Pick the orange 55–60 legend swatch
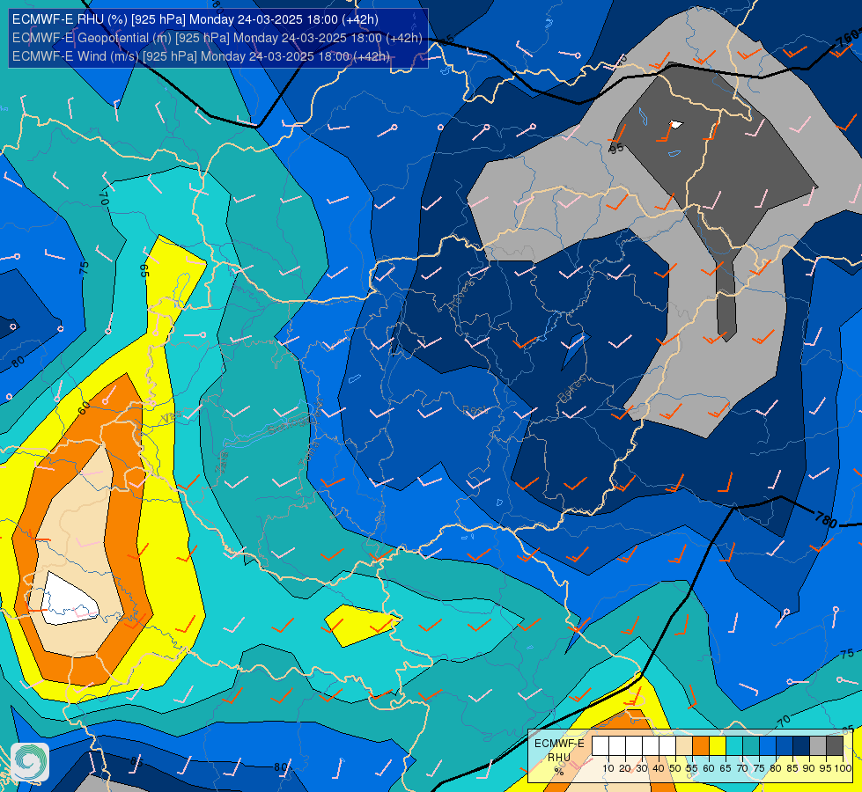Image resolution: width=862 pixels, height=792 pixels. tap(701, 746)
